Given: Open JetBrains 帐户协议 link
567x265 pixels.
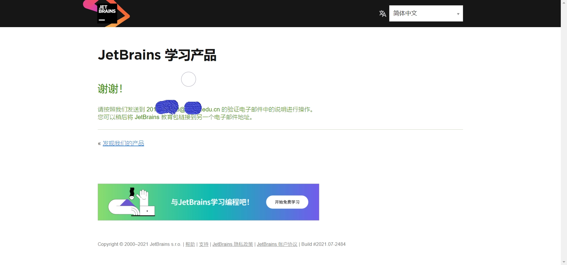Looking at the screenshot, I should click(x=277, y=244).
